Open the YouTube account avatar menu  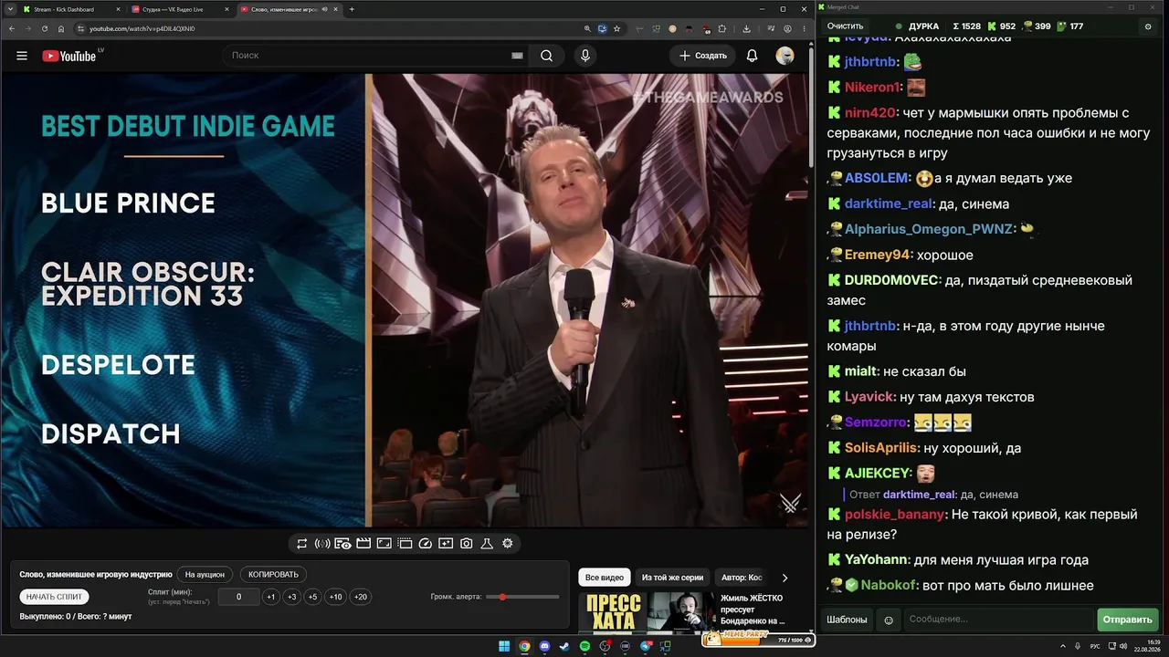[x=785, y=56]
